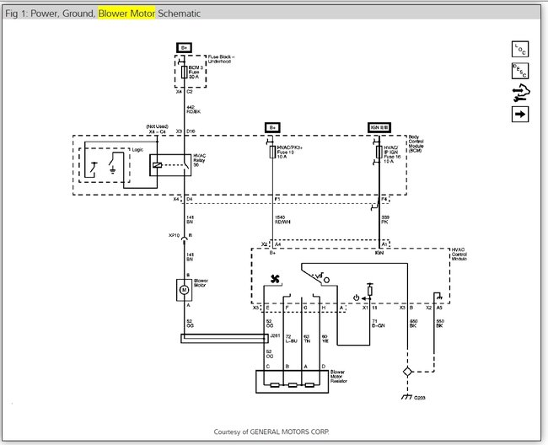Click the BCM 3 fuse symbol
This screenshot has height=445, width=548.
pos(184,72)
